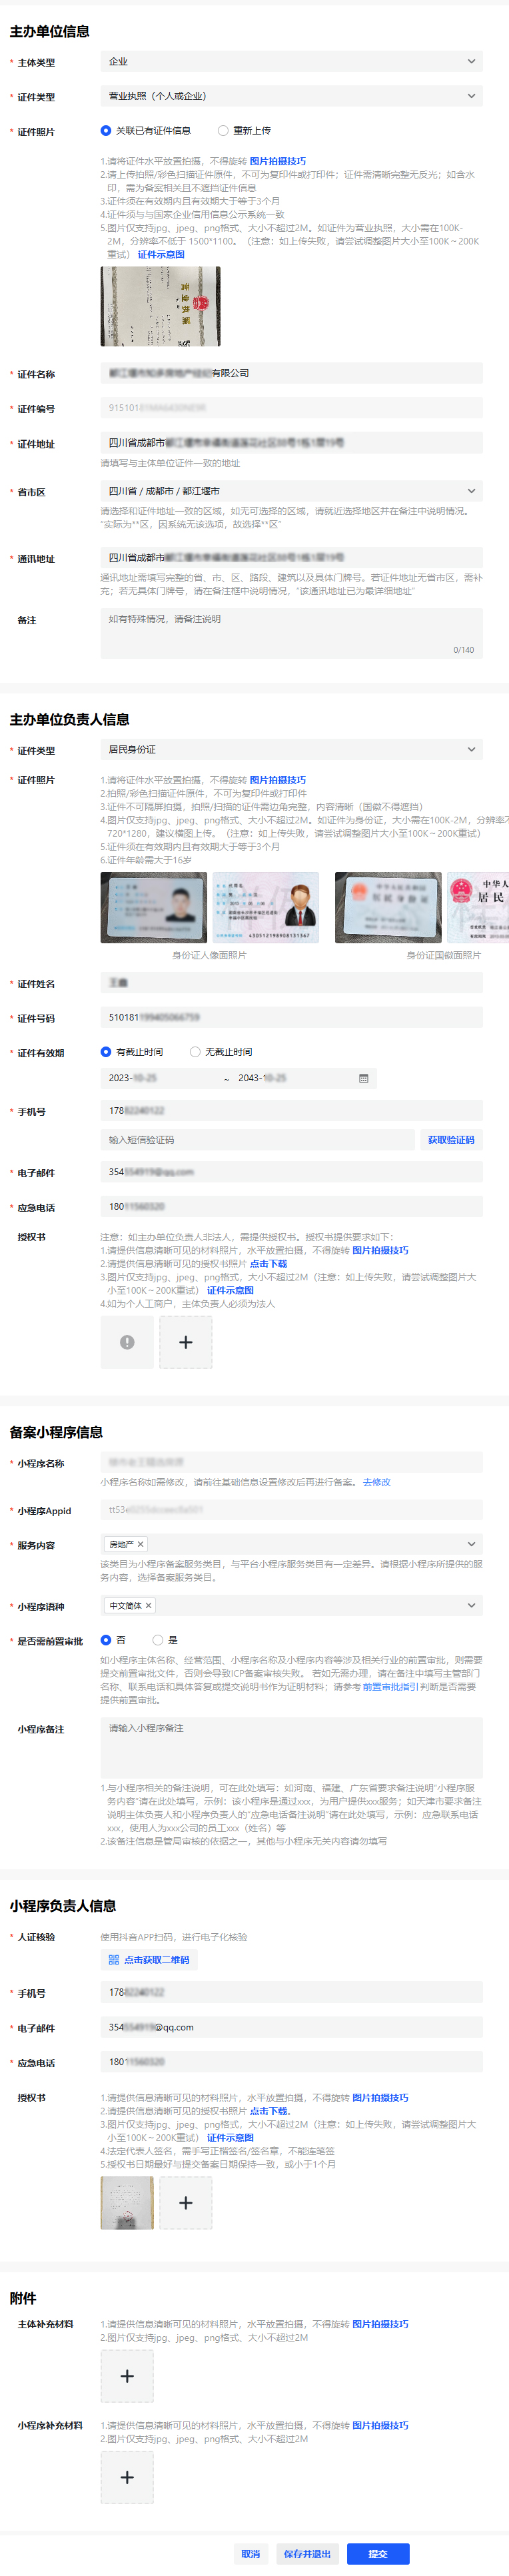The height and width of the screenshot is (2576, 509).
Task: Remove the 中文简体 tag via its ×
Action: (x=149, y=1605)
